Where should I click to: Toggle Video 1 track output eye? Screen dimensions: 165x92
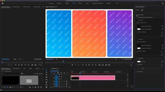[x=62, y=77]
